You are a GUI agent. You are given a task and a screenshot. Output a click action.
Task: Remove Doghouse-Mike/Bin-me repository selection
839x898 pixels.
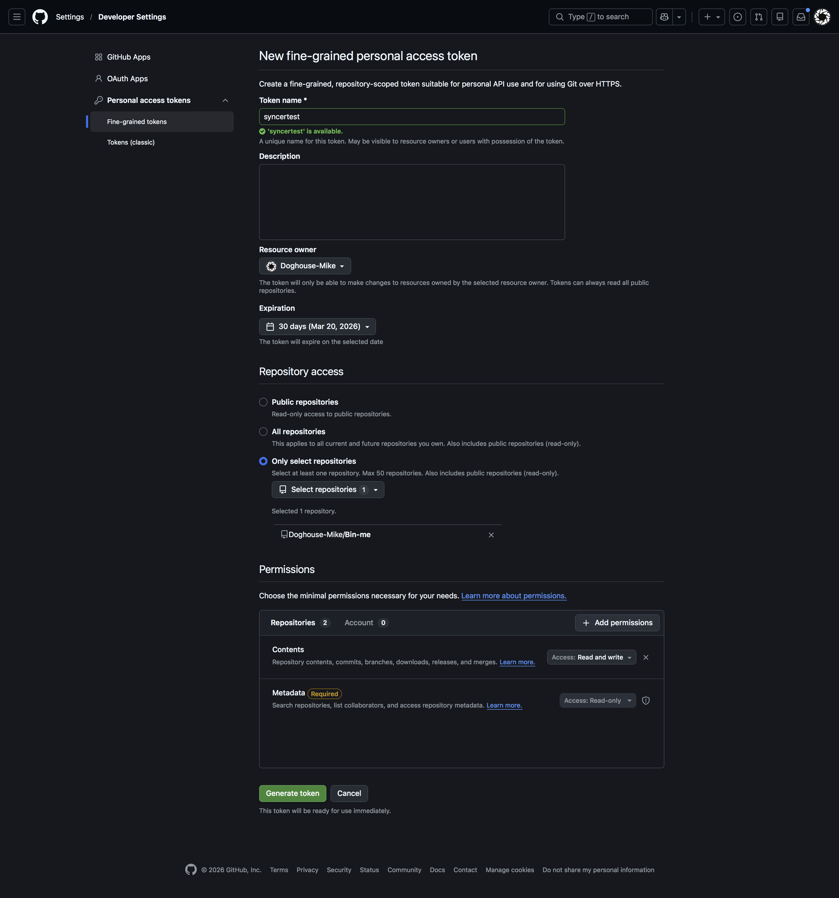(x=491, y=535)
